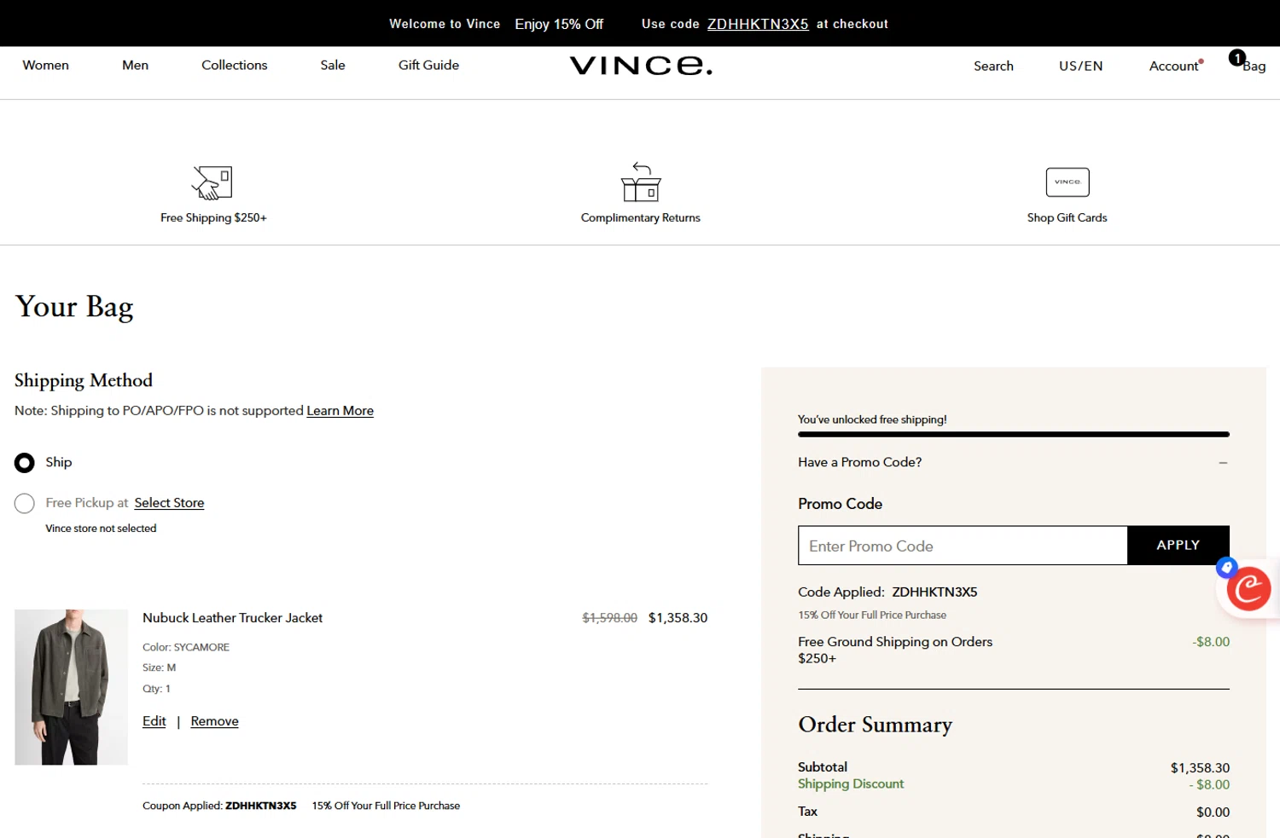Click the APPLY promo code button
1280x838 pixels.
coord(1178,546)
